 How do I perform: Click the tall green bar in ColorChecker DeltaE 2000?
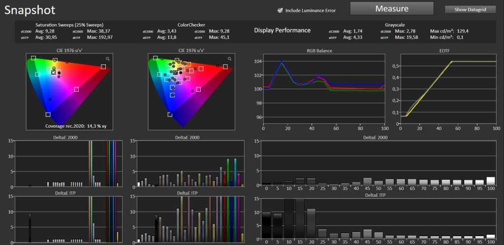228,172
